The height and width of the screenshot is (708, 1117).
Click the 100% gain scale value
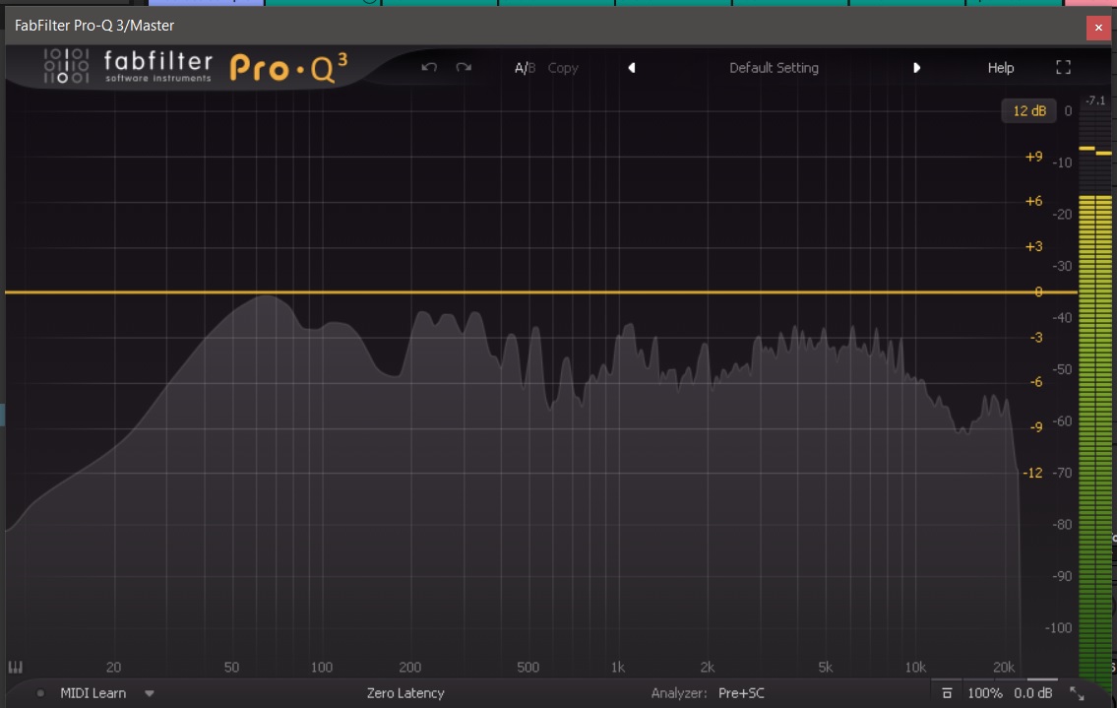984,693
